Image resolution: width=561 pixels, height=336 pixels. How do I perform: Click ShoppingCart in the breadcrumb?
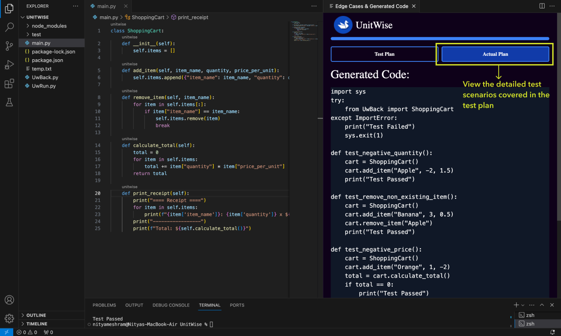(144, 17)
